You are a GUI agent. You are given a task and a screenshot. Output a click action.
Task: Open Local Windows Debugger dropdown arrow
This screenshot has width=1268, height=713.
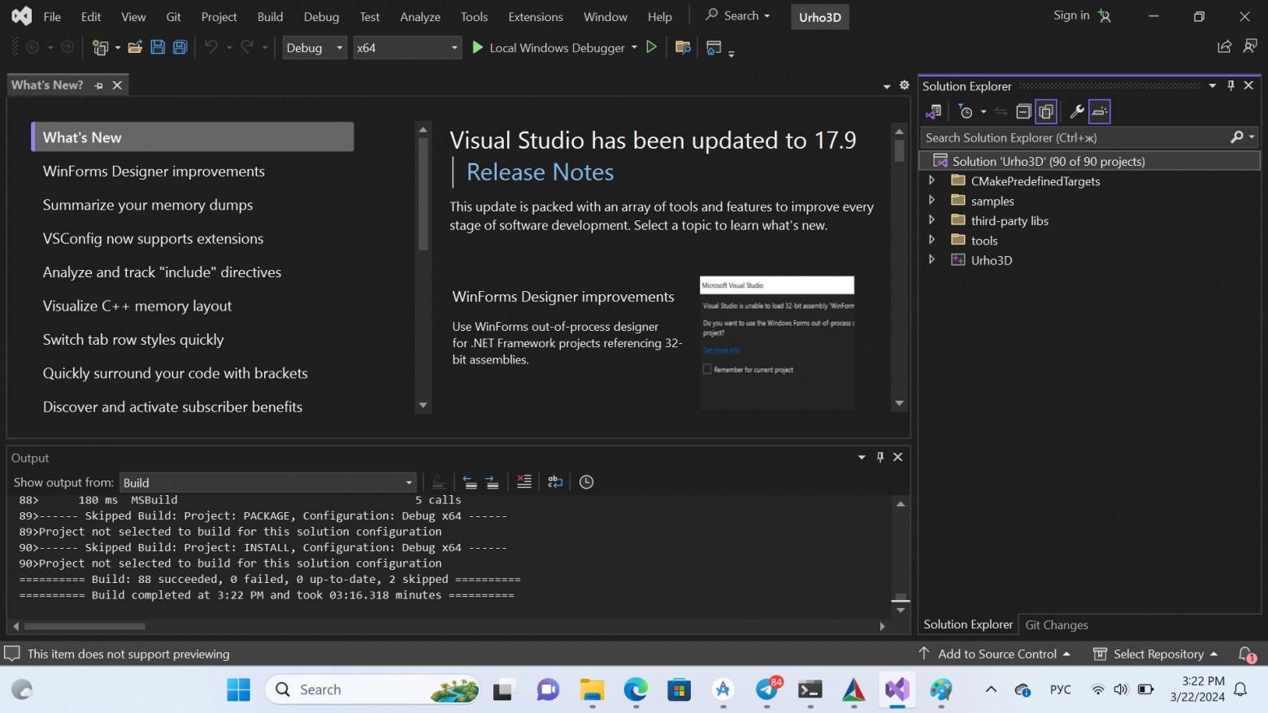634,48
